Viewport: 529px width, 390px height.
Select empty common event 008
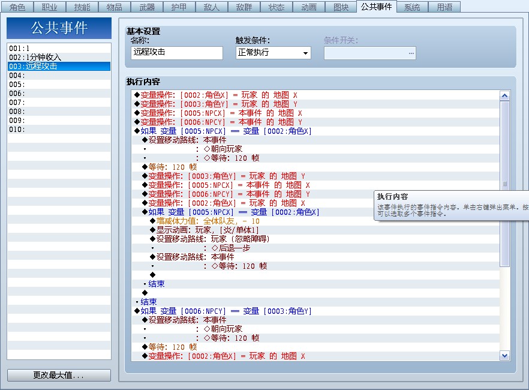[x=59, y=112]
